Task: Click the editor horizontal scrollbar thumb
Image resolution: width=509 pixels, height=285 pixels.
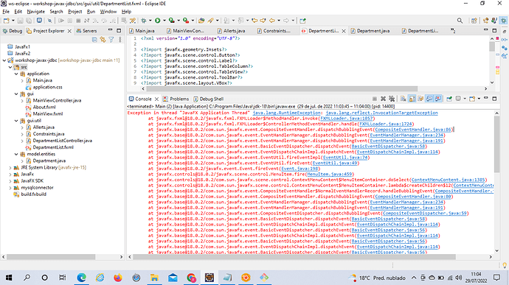Action: coord(282,88)
